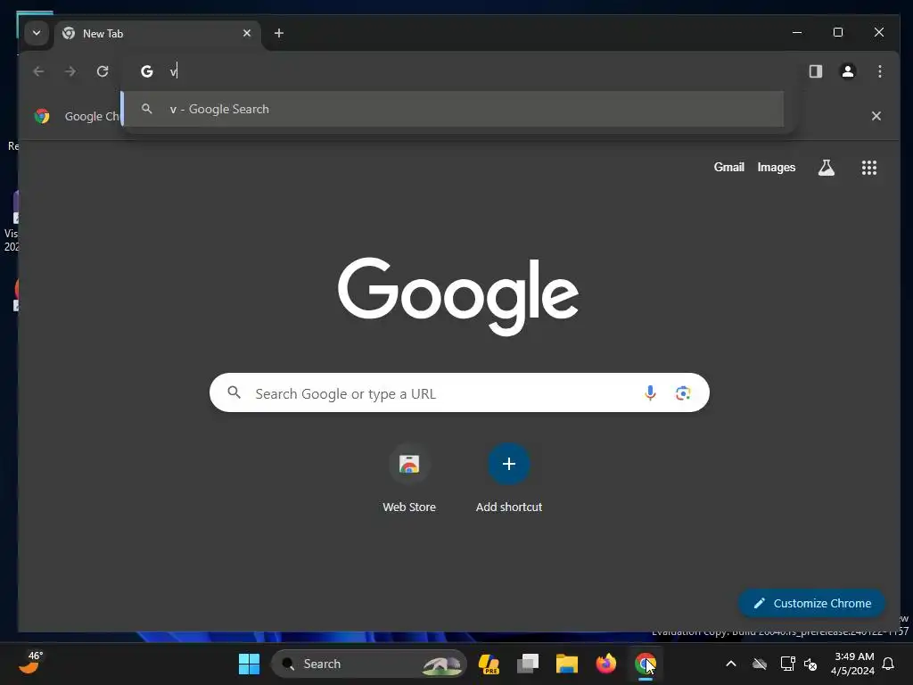The width and height of the screenshot is (913, 685).
Task: Reload the page
Action: [x=103, y=71]
